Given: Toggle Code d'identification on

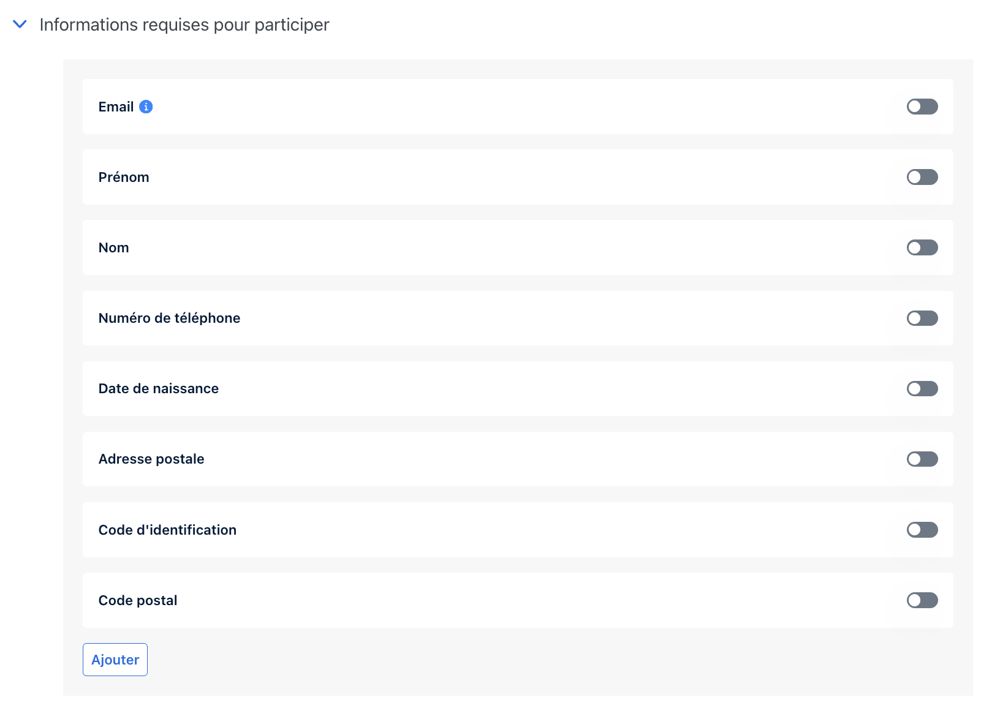Looking at the screenshot, I should point(922,530).
